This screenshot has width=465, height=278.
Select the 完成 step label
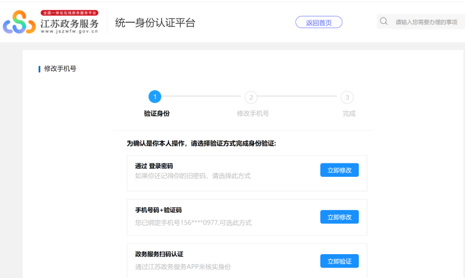coord(349,113)
